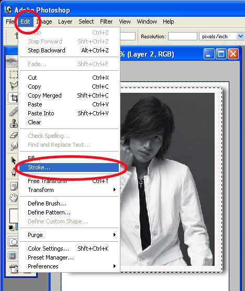Select the Rectangular Marquee tool
The image size is (245, 291).
[13, 74]
